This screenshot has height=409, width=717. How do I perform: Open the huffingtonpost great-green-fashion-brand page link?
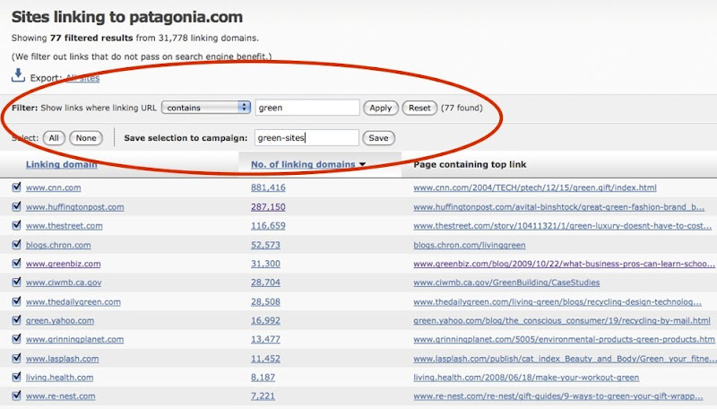[x=558, y=207]
